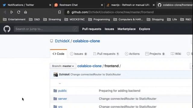This screenshot has width=193, height=108.
Task: Open Preparing for adding backend commit
Action: click(x=119, y=91)
